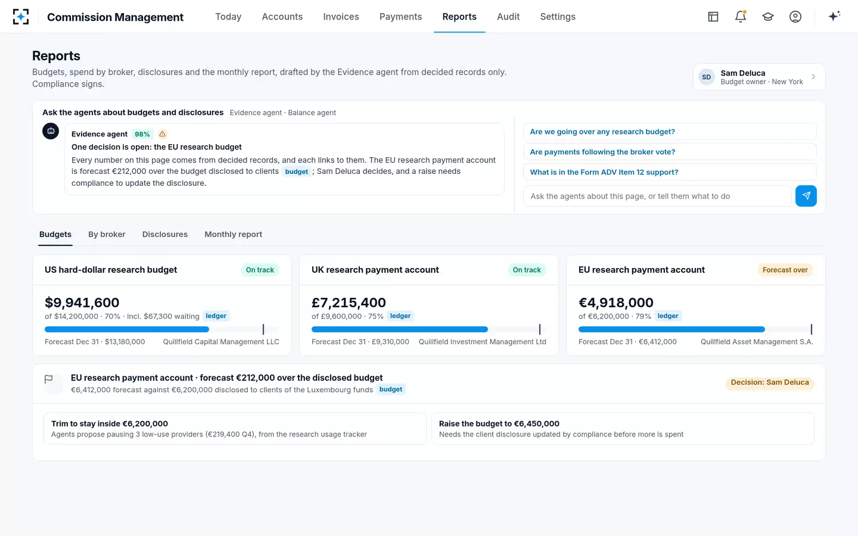Open the ledger tag on EU research card
This screenshot has width=858, height=536.
click(668, 316)
